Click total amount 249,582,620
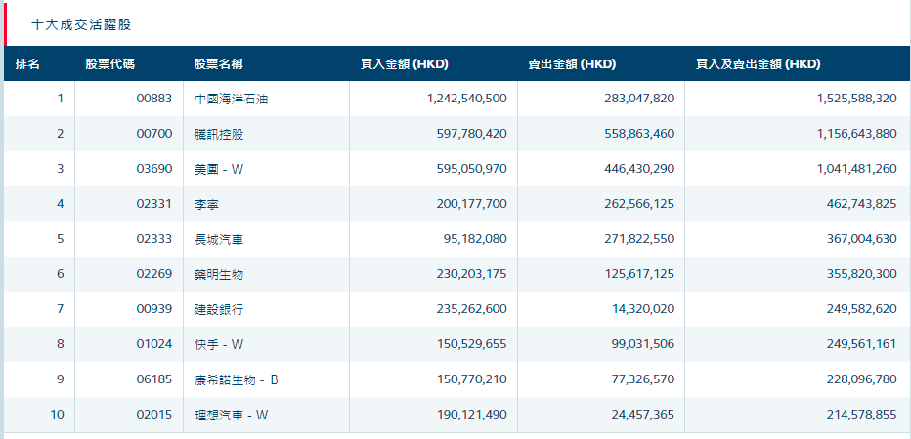This screenshot has height=439, width=911. 862,309
